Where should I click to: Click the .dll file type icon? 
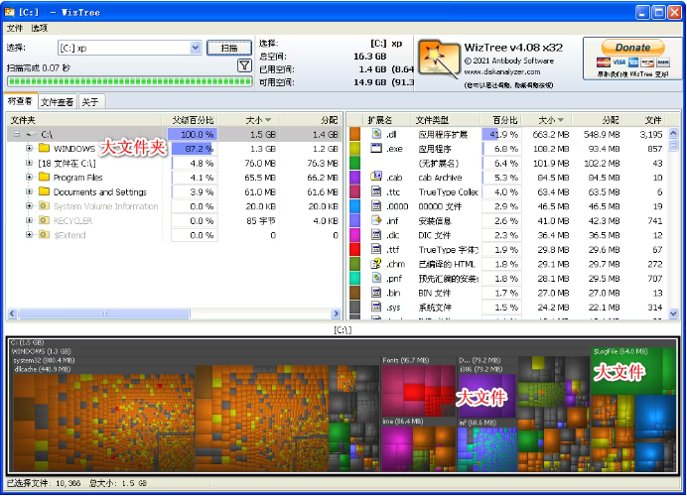coord(376,134)
